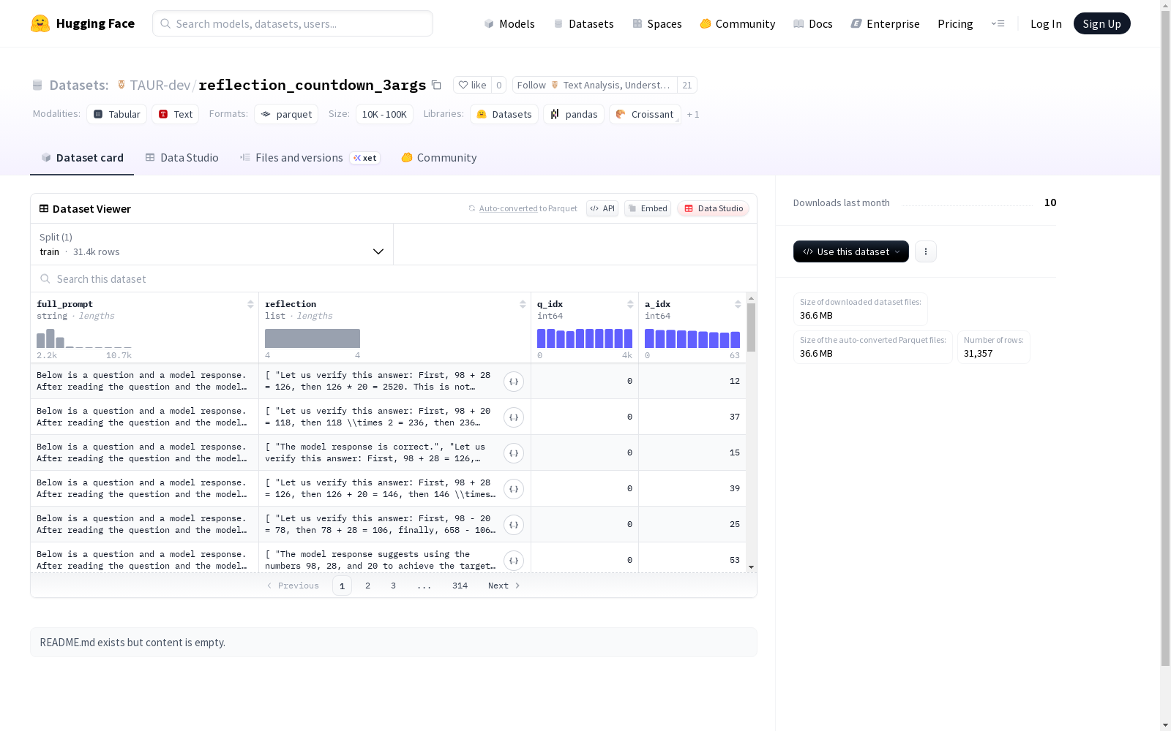Click the Tabular modality tag
The width and height of the screenshot is (1171, 731).
tap(117, 114)
